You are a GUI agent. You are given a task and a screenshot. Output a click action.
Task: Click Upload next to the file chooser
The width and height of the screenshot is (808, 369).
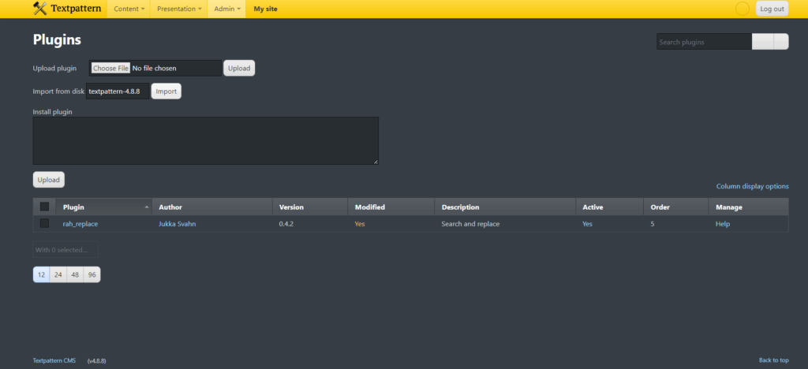click(239, 68)
